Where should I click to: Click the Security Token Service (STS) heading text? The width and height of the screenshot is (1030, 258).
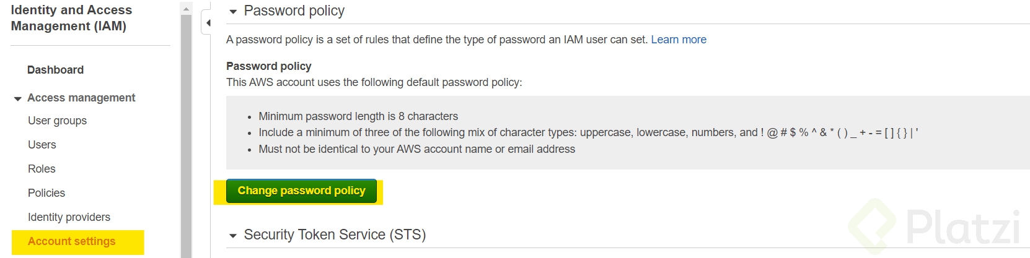click(335, 235)
